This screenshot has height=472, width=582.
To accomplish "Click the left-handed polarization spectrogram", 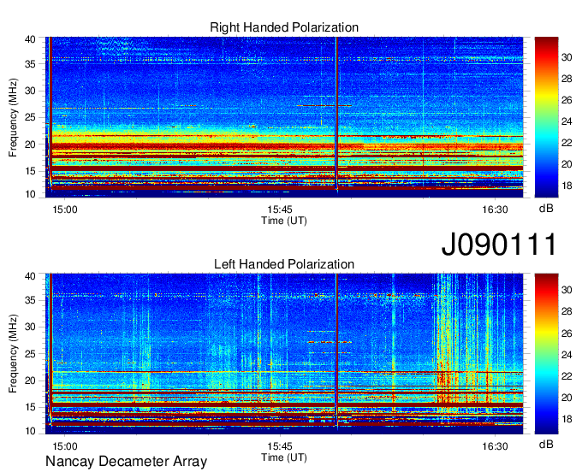I will 284,354.
